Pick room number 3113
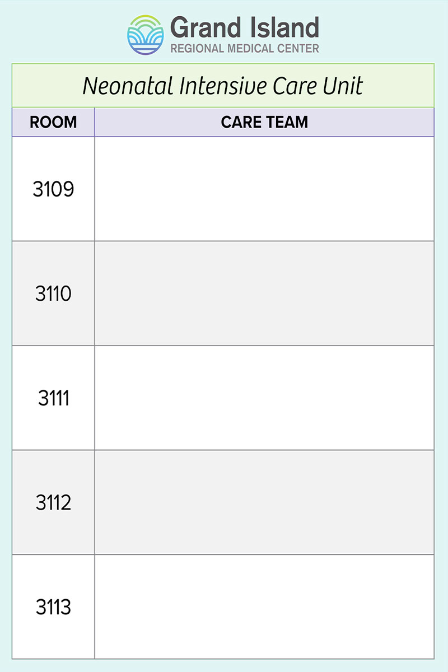 [53, 607]
